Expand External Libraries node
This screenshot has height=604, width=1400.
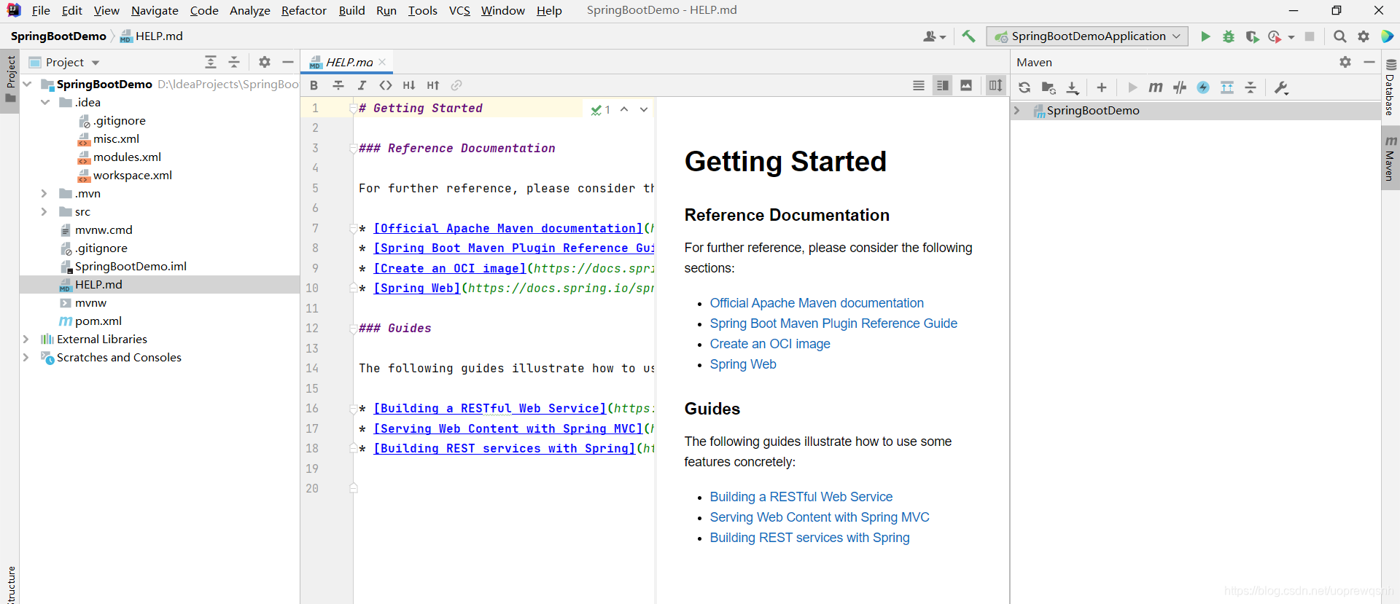click(26, 339)
